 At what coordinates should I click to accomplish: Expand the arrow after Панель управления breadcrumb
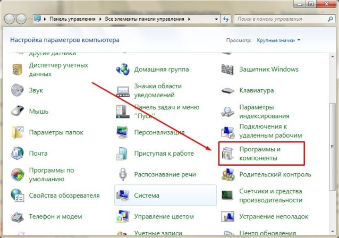100,19
